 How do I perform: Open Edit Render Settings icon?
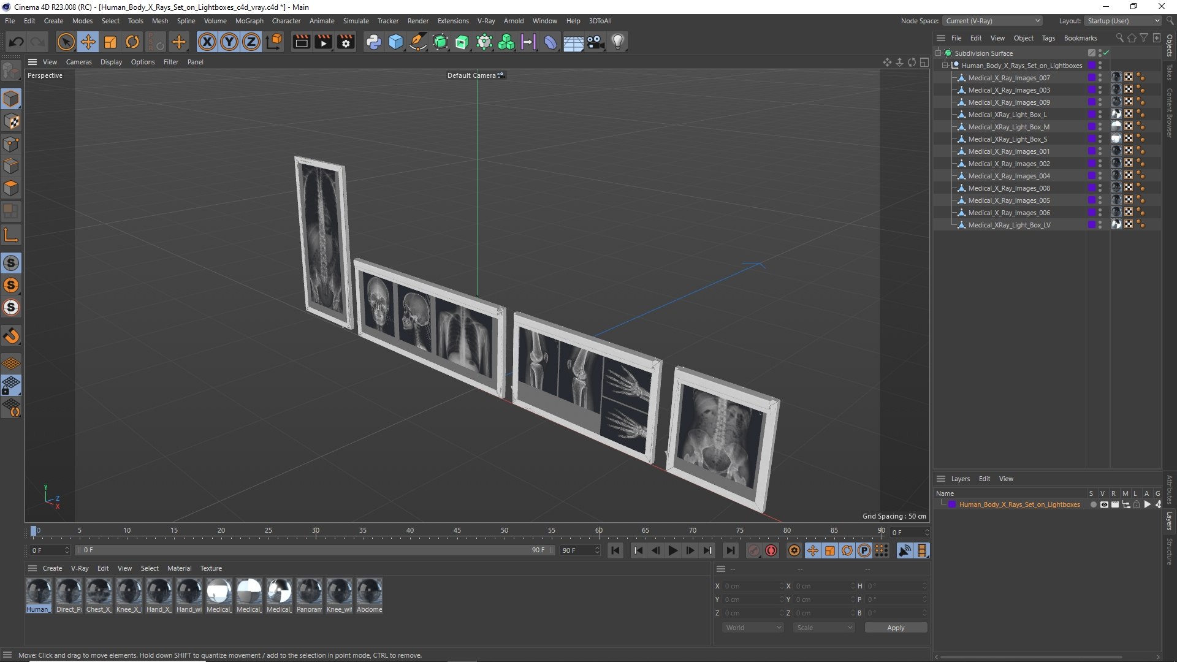tap(346, 42)
